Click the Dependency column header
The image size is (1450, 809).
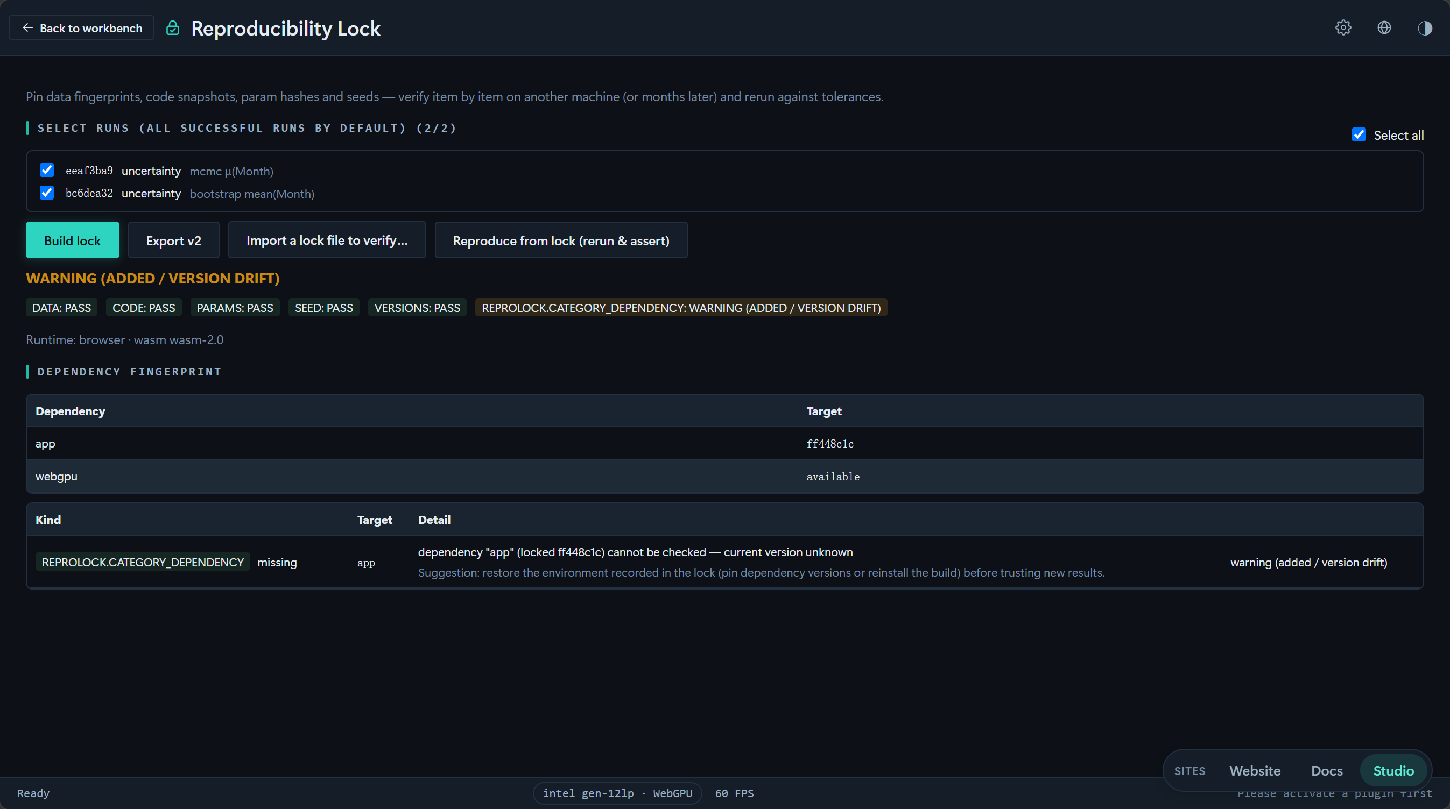coord(71,411)
